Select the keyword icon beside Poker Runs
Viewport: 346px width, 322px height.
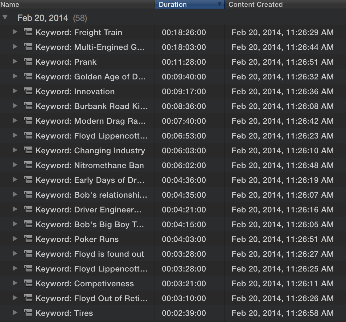pyautogui.click(x=28, y=239)
